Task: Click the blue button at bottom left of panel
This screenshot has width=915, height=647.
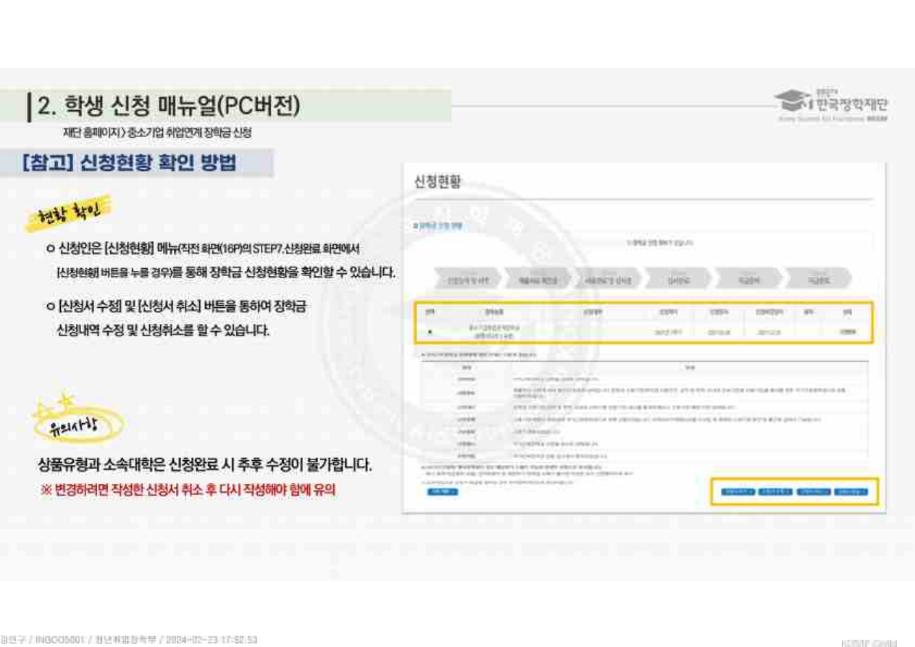Action: (442, 491)
